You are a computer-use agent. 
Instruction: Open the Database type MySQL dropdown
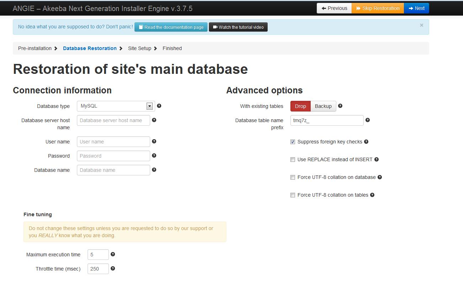pyautogui.click(x=116, y=106)
